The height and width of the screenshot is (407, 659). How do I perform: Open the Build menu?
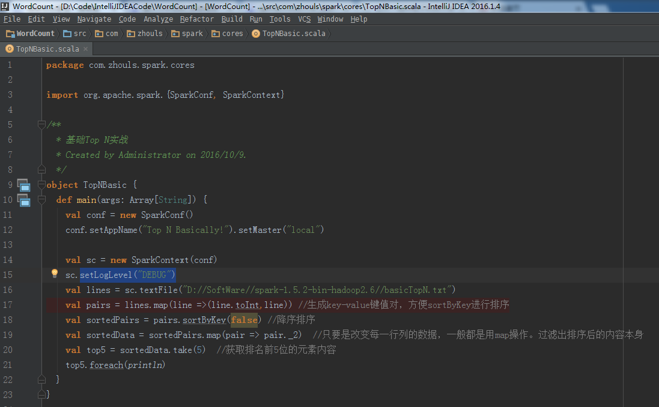tap(231, 19)
